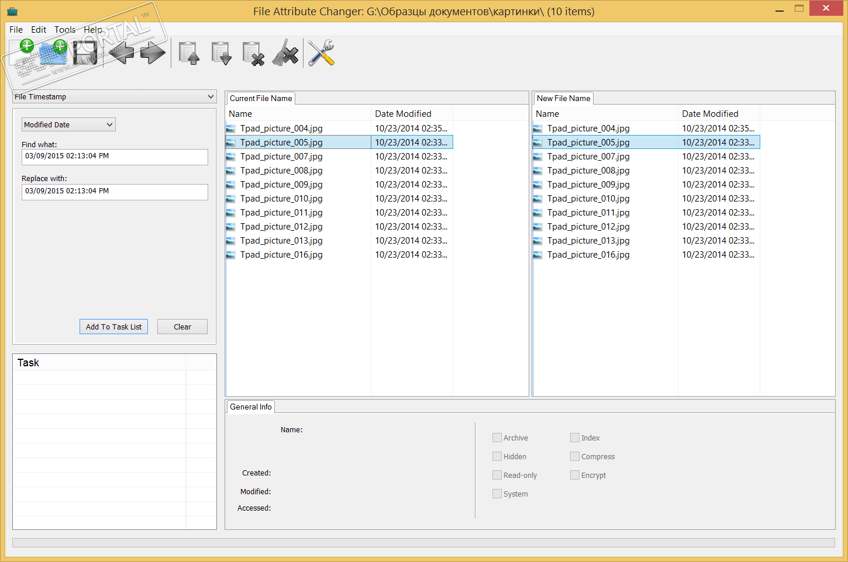This screenshot has height=562, width=848.
Task: Open the Help menu
Action: point(93,30)
